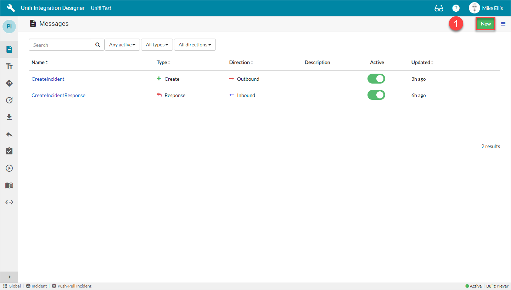Open the Field Maps diamond sidebar icon

coord(9,83)
